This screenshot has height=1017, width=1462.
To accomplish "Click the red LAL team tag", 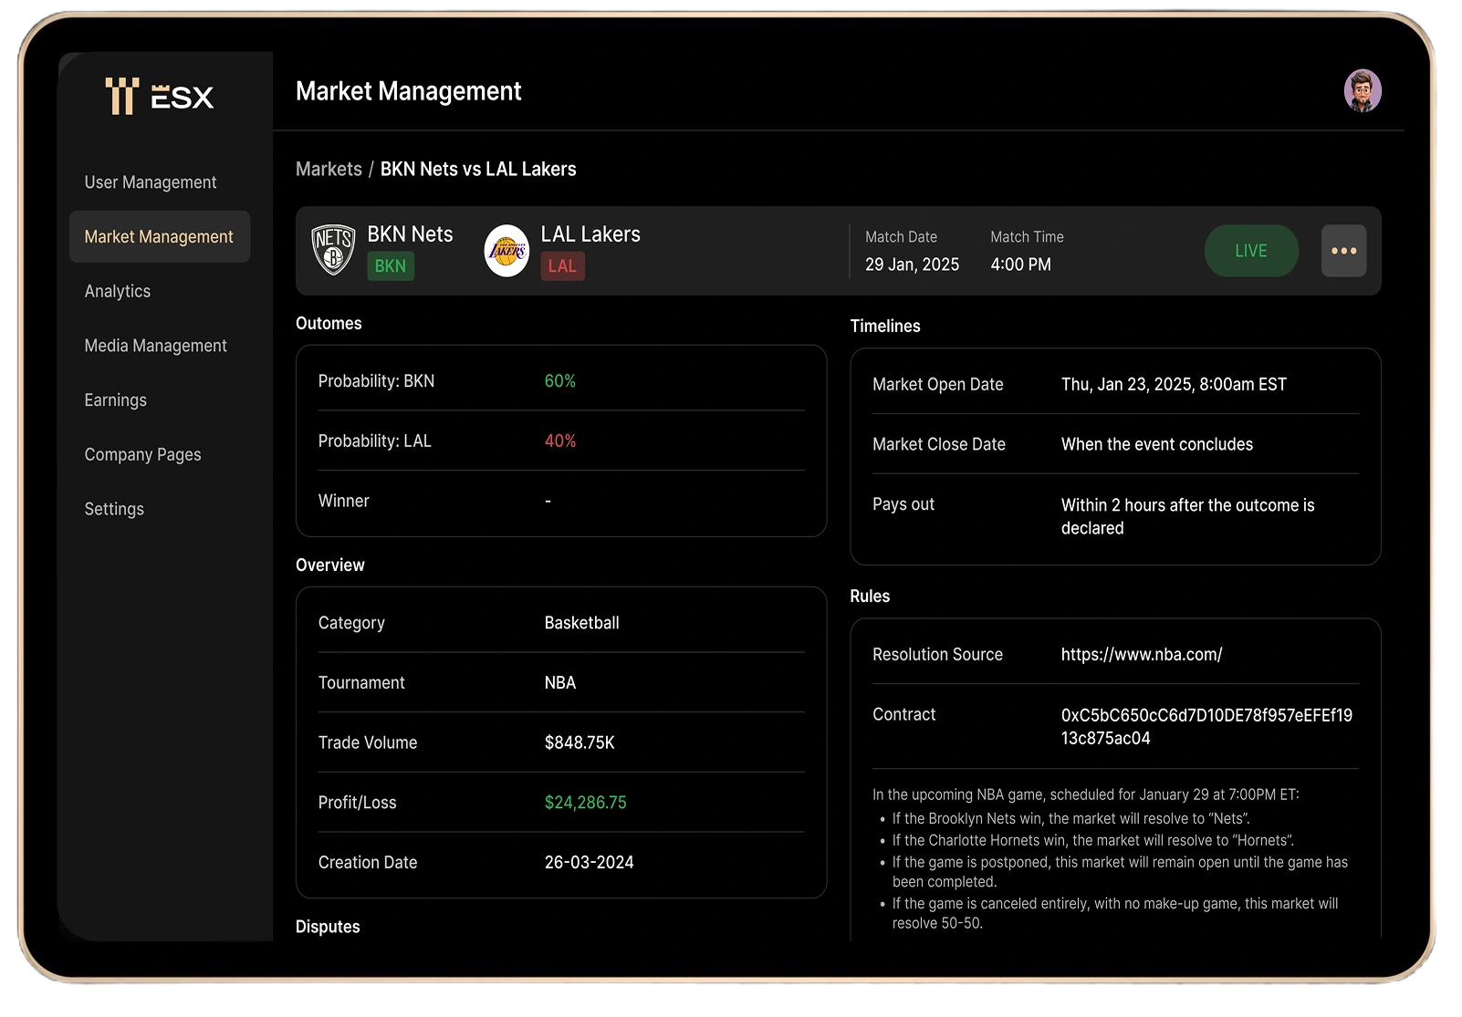I will coord(562,266).
